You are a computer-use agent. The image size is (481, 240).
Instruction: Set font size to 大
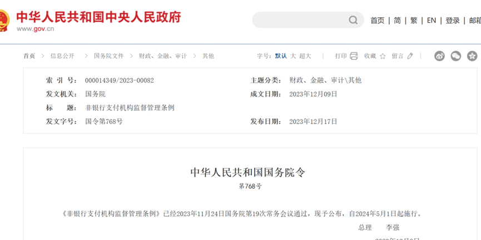tap(293, 56)
